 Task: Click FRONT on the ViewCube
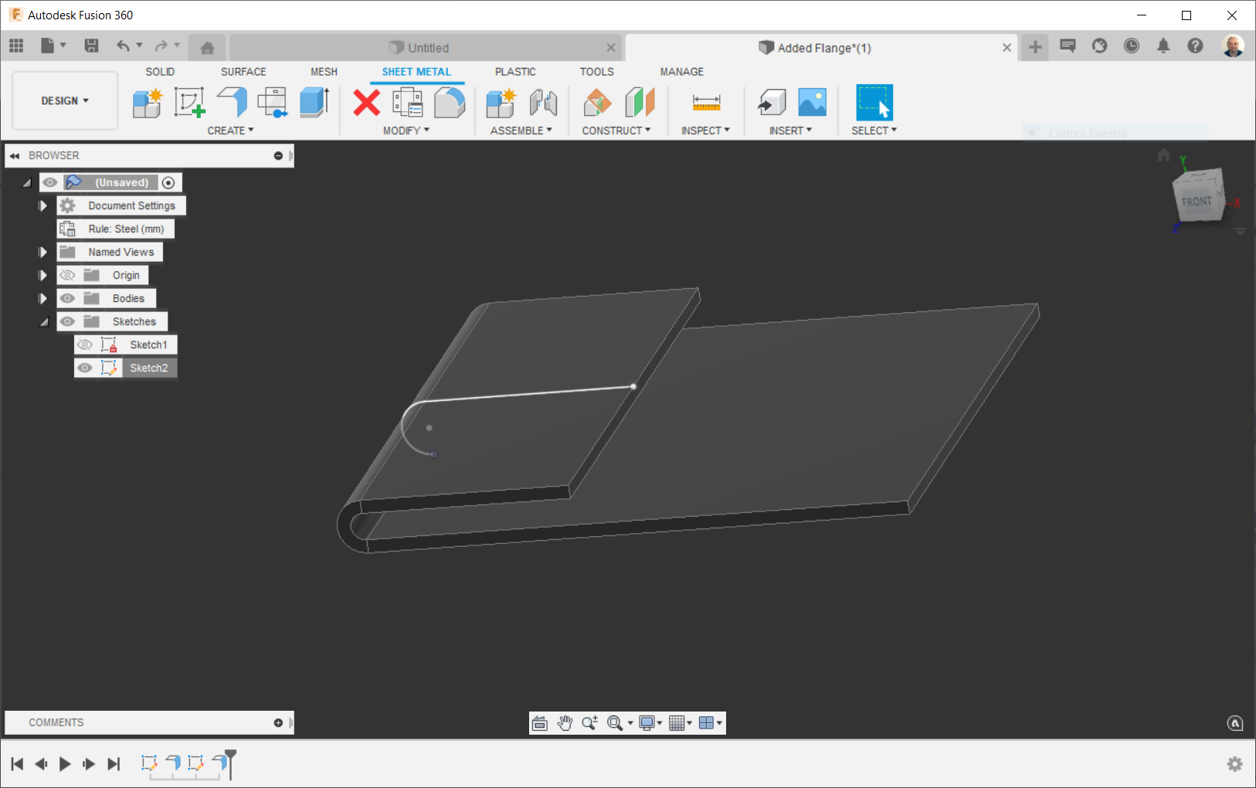pos(1197,202)
